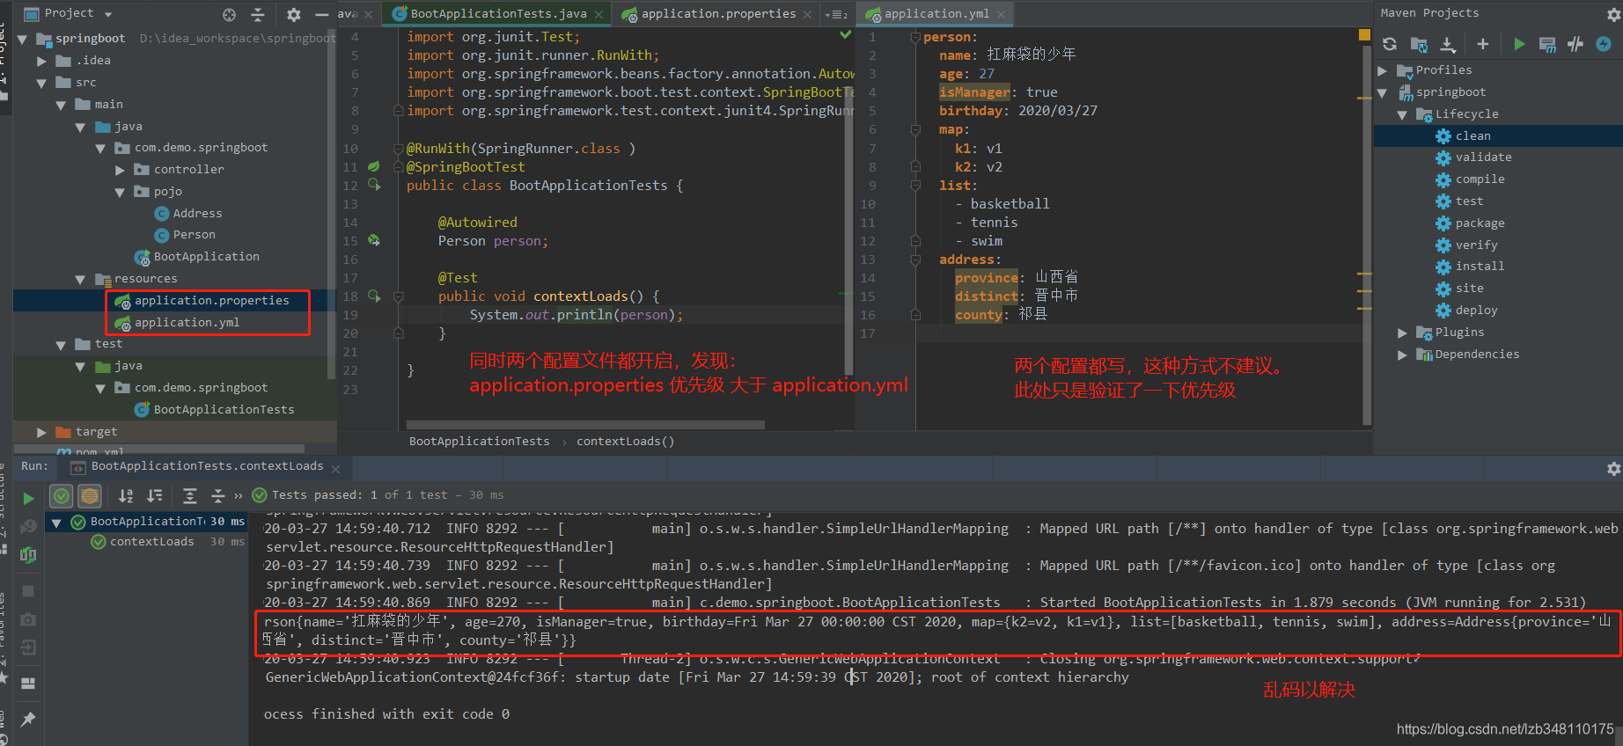
Task: Toggle show ignored tests filter
Action: (x=90, y=496)
